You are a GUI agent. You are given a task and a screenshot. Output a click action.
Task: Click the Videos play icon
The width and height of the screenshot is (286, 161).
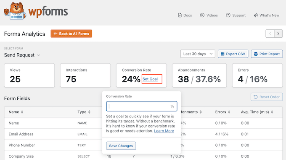202,15
